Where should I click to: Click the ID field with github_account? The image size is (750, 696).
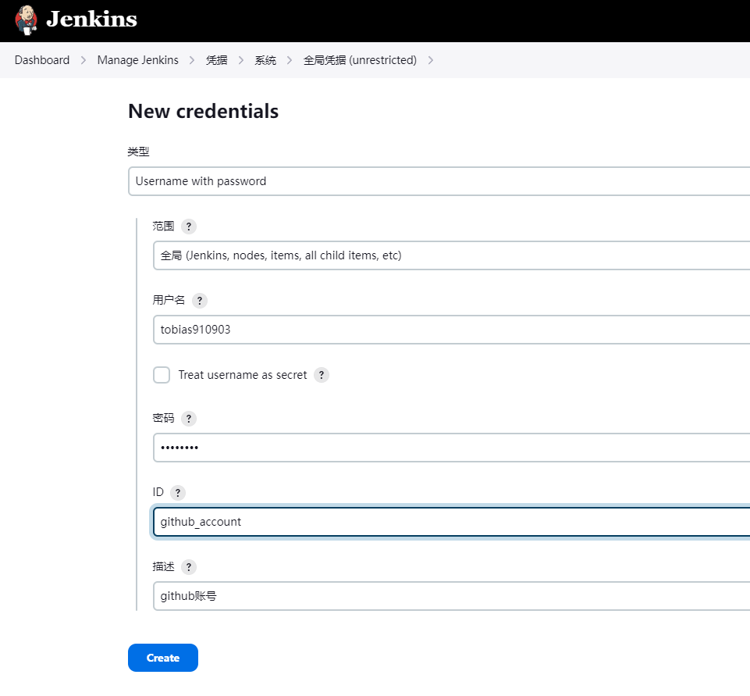[x=452, y=522]
